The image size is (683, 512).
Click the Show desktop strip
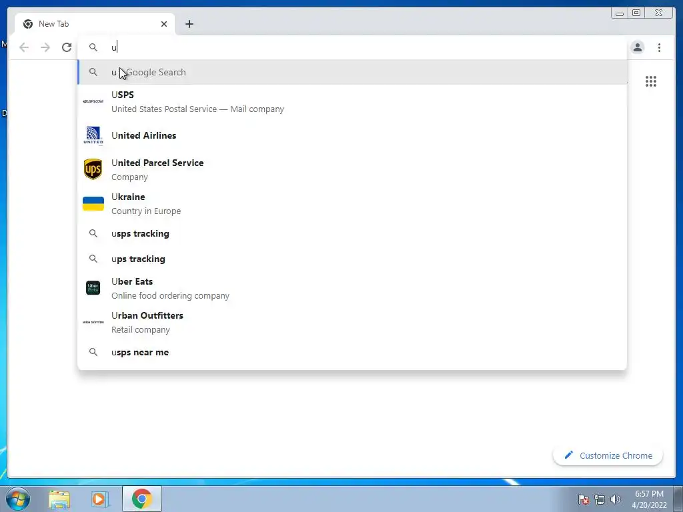pos(678,499)
